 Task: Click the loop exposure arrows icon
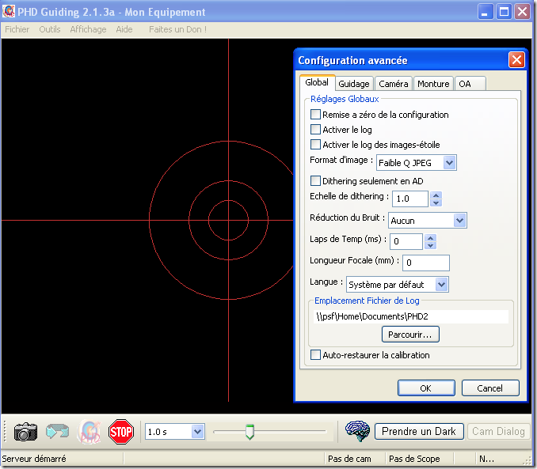[x=57, y=431]
